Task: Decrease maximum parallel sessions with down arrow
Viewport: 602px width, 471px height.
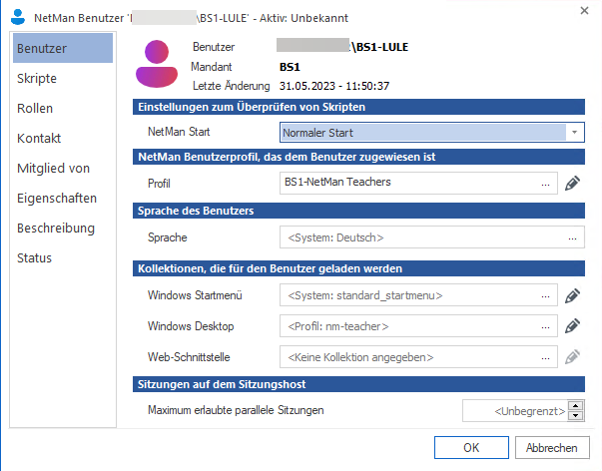Action: click(575, 415)
